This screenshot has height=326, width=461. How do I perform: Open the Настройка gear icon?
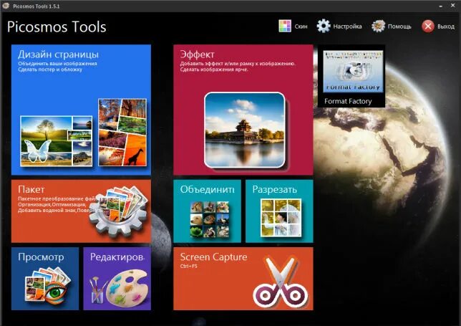pyautogui.click(x=324, y=26)
